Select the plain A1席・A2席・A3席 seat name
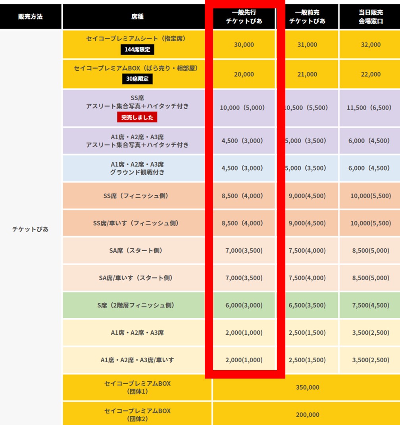 [x=137, y=333]
